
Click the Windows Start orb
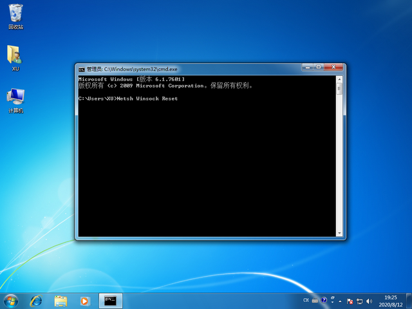click(x=11, y=301)
